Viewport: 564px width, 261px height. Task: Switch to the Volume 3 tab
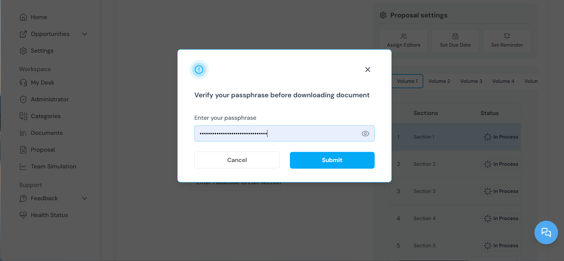coord(471,81)
